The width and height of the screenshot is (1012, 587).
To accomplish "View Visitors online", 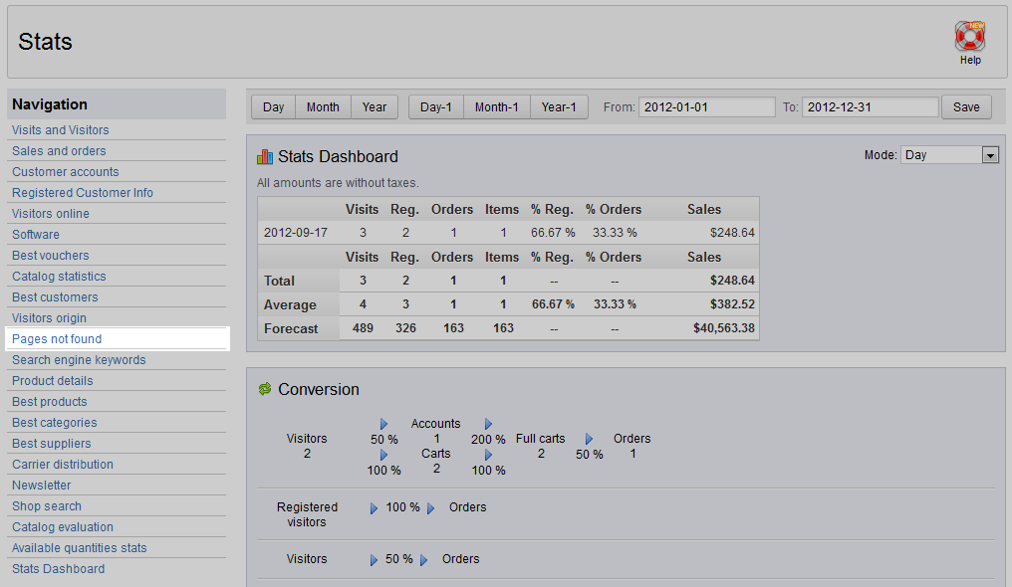I will click(51, 214).
